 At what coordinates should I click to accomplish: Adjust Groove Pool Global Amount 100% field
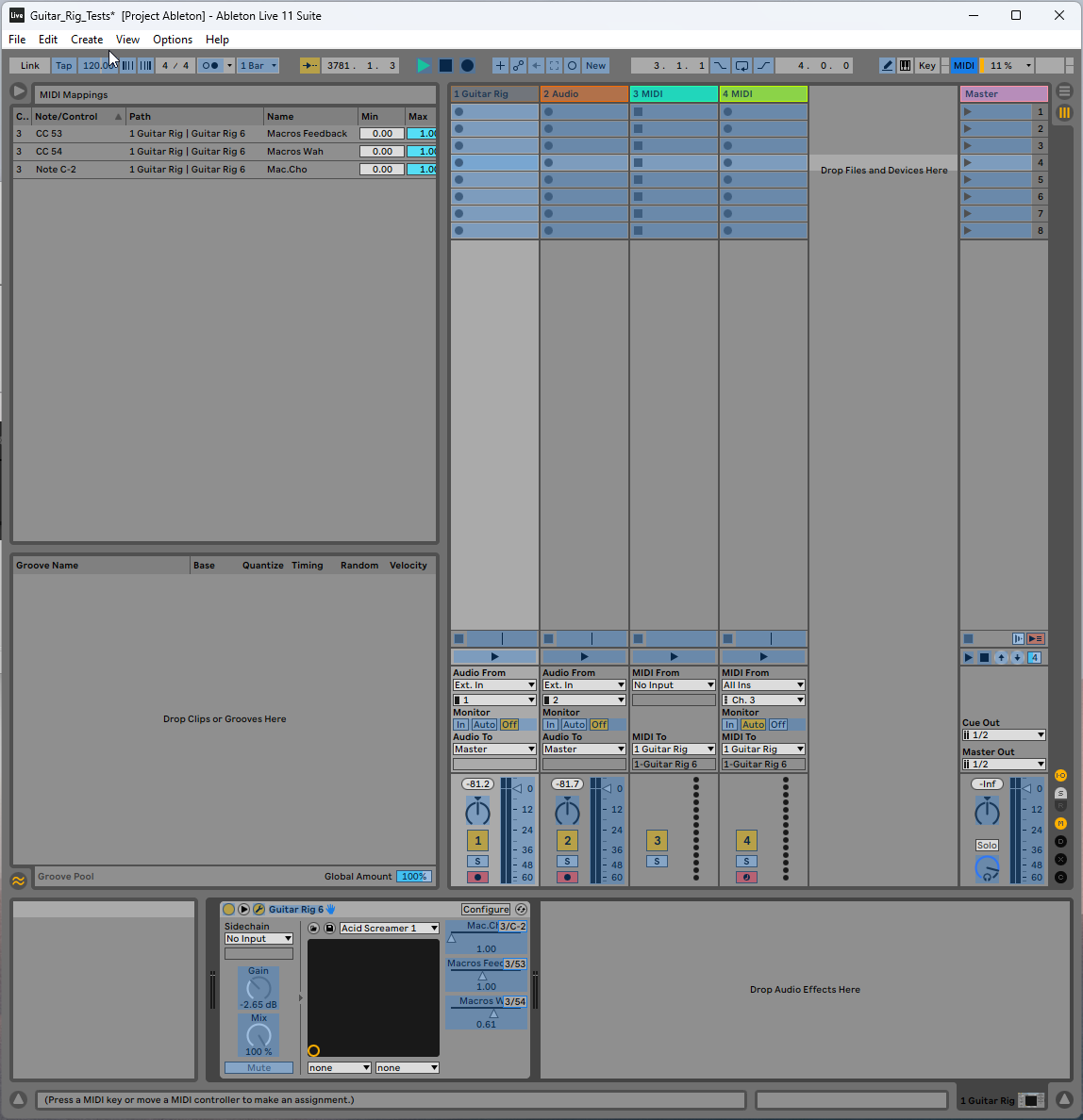pyautogui.click(x=414, y=877)
